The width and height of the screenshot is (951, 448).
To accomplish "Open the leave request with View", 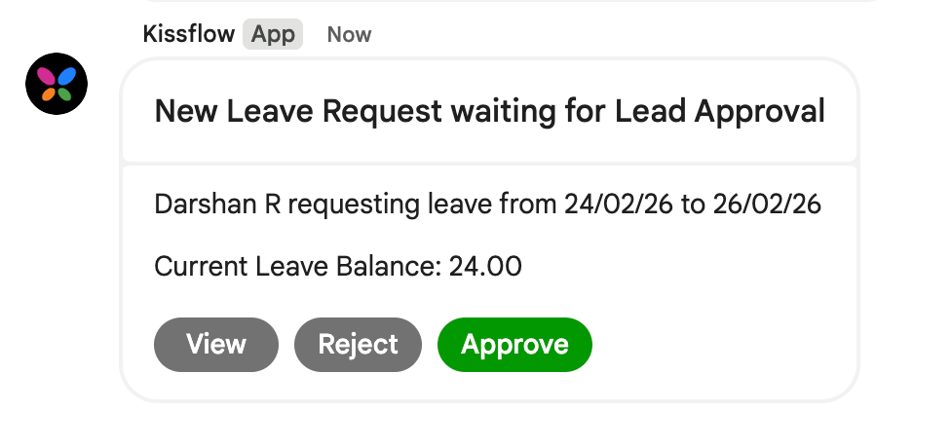I will [216, 344].
